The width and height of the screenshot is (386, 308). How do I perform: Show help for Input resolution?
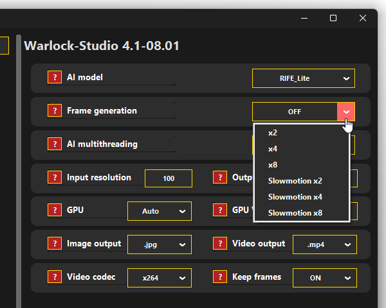pos(55,178)
